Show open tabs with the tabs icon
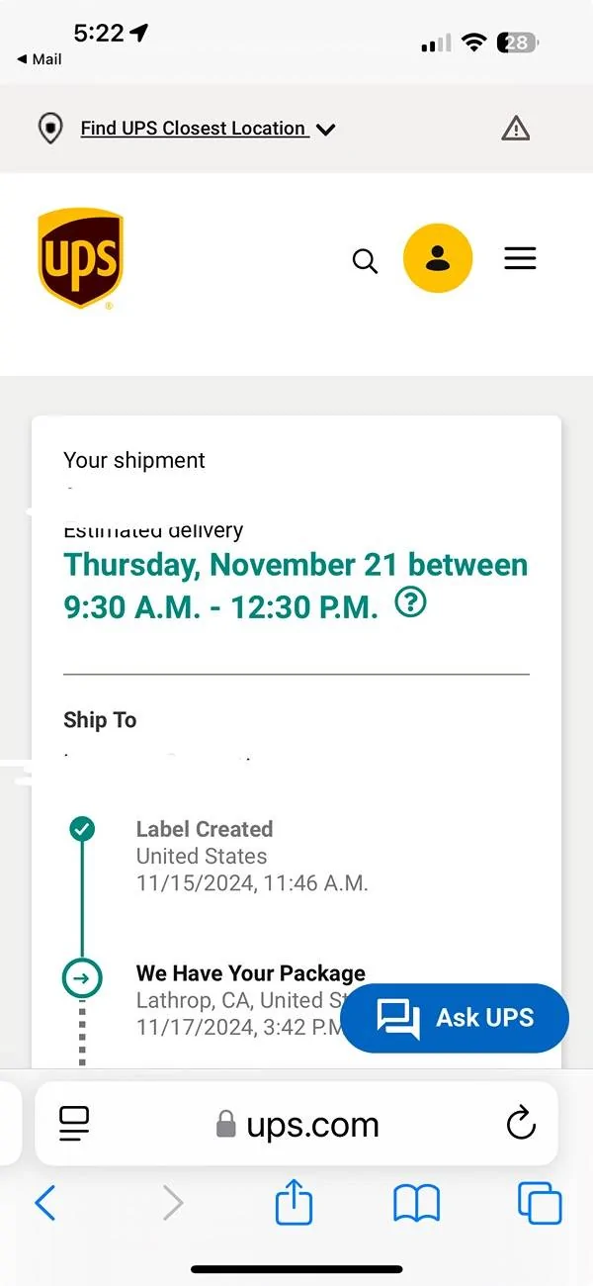 tap(540, 1204)
